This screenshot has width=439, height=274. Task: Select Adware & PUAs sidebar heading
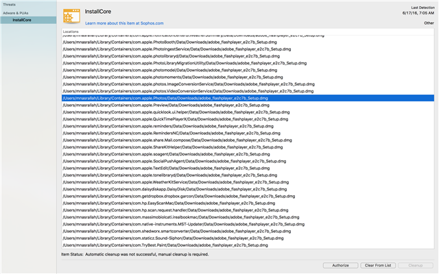(16, 13)
